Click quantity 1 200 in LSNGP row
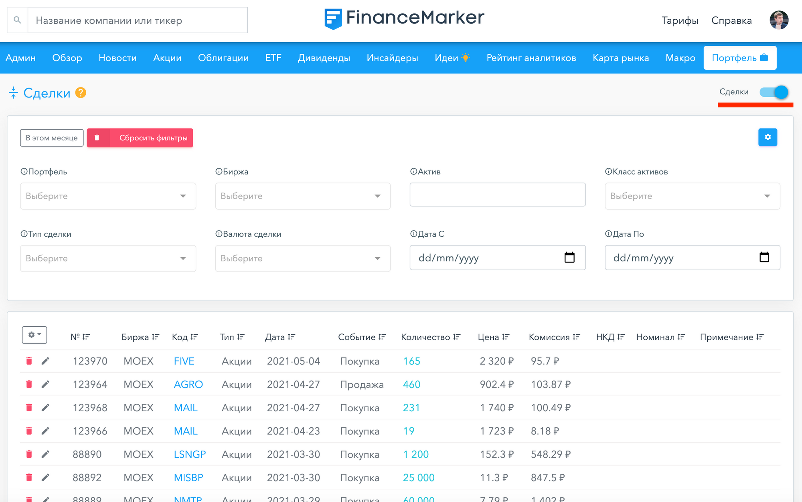 [416, 454]
